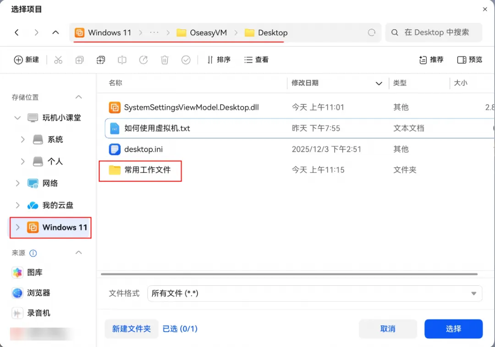Expand the 系统 drive node
The width and height of the screenshot is (495, 347).
click(22, 139)
